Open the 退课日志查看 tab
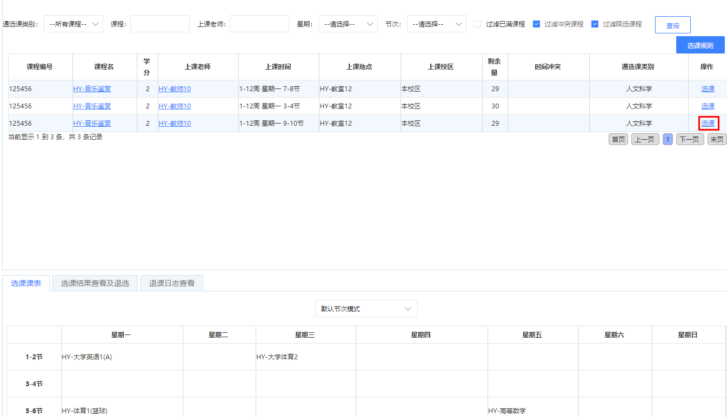Screen dimensions: 727x417 [171, 283]
